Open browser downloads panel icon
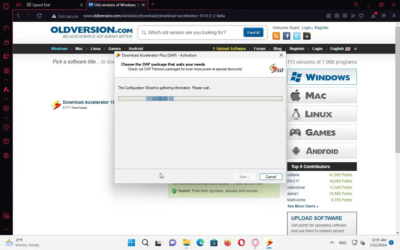Image resolution: width=400 pixels, height=250 pixels. 373,16
